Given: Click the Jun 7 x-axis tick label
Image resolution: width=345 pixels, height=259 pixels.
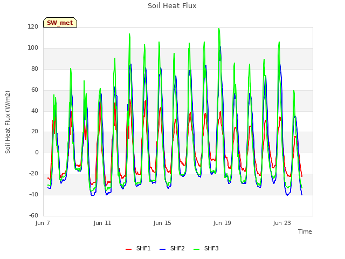Looking at the screenshot, I should coord(43,223).
